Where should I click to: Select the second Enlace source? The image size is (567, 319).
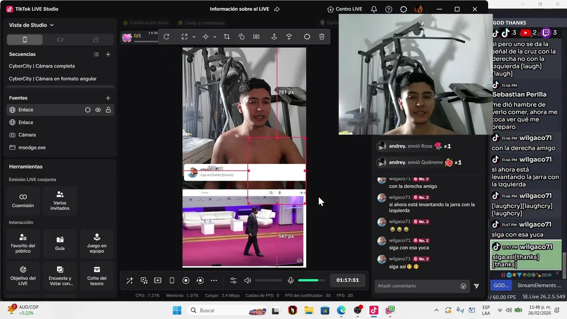click(60, 122)
